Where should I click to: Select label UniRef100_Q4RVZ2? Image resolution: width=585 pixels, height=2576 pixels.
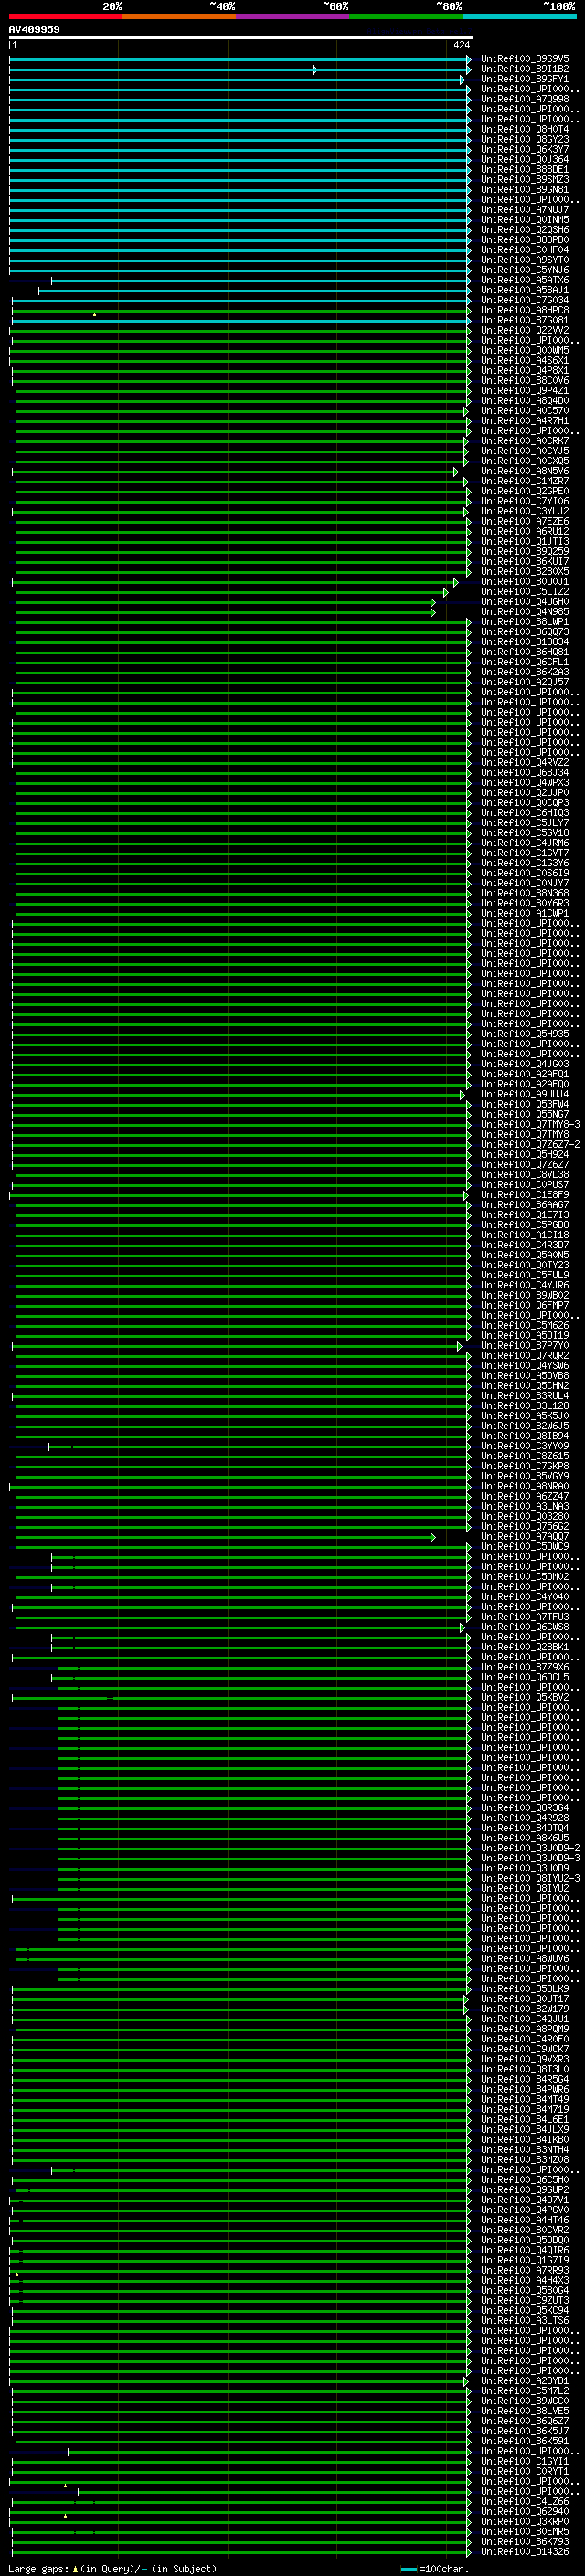pos(525,762)
